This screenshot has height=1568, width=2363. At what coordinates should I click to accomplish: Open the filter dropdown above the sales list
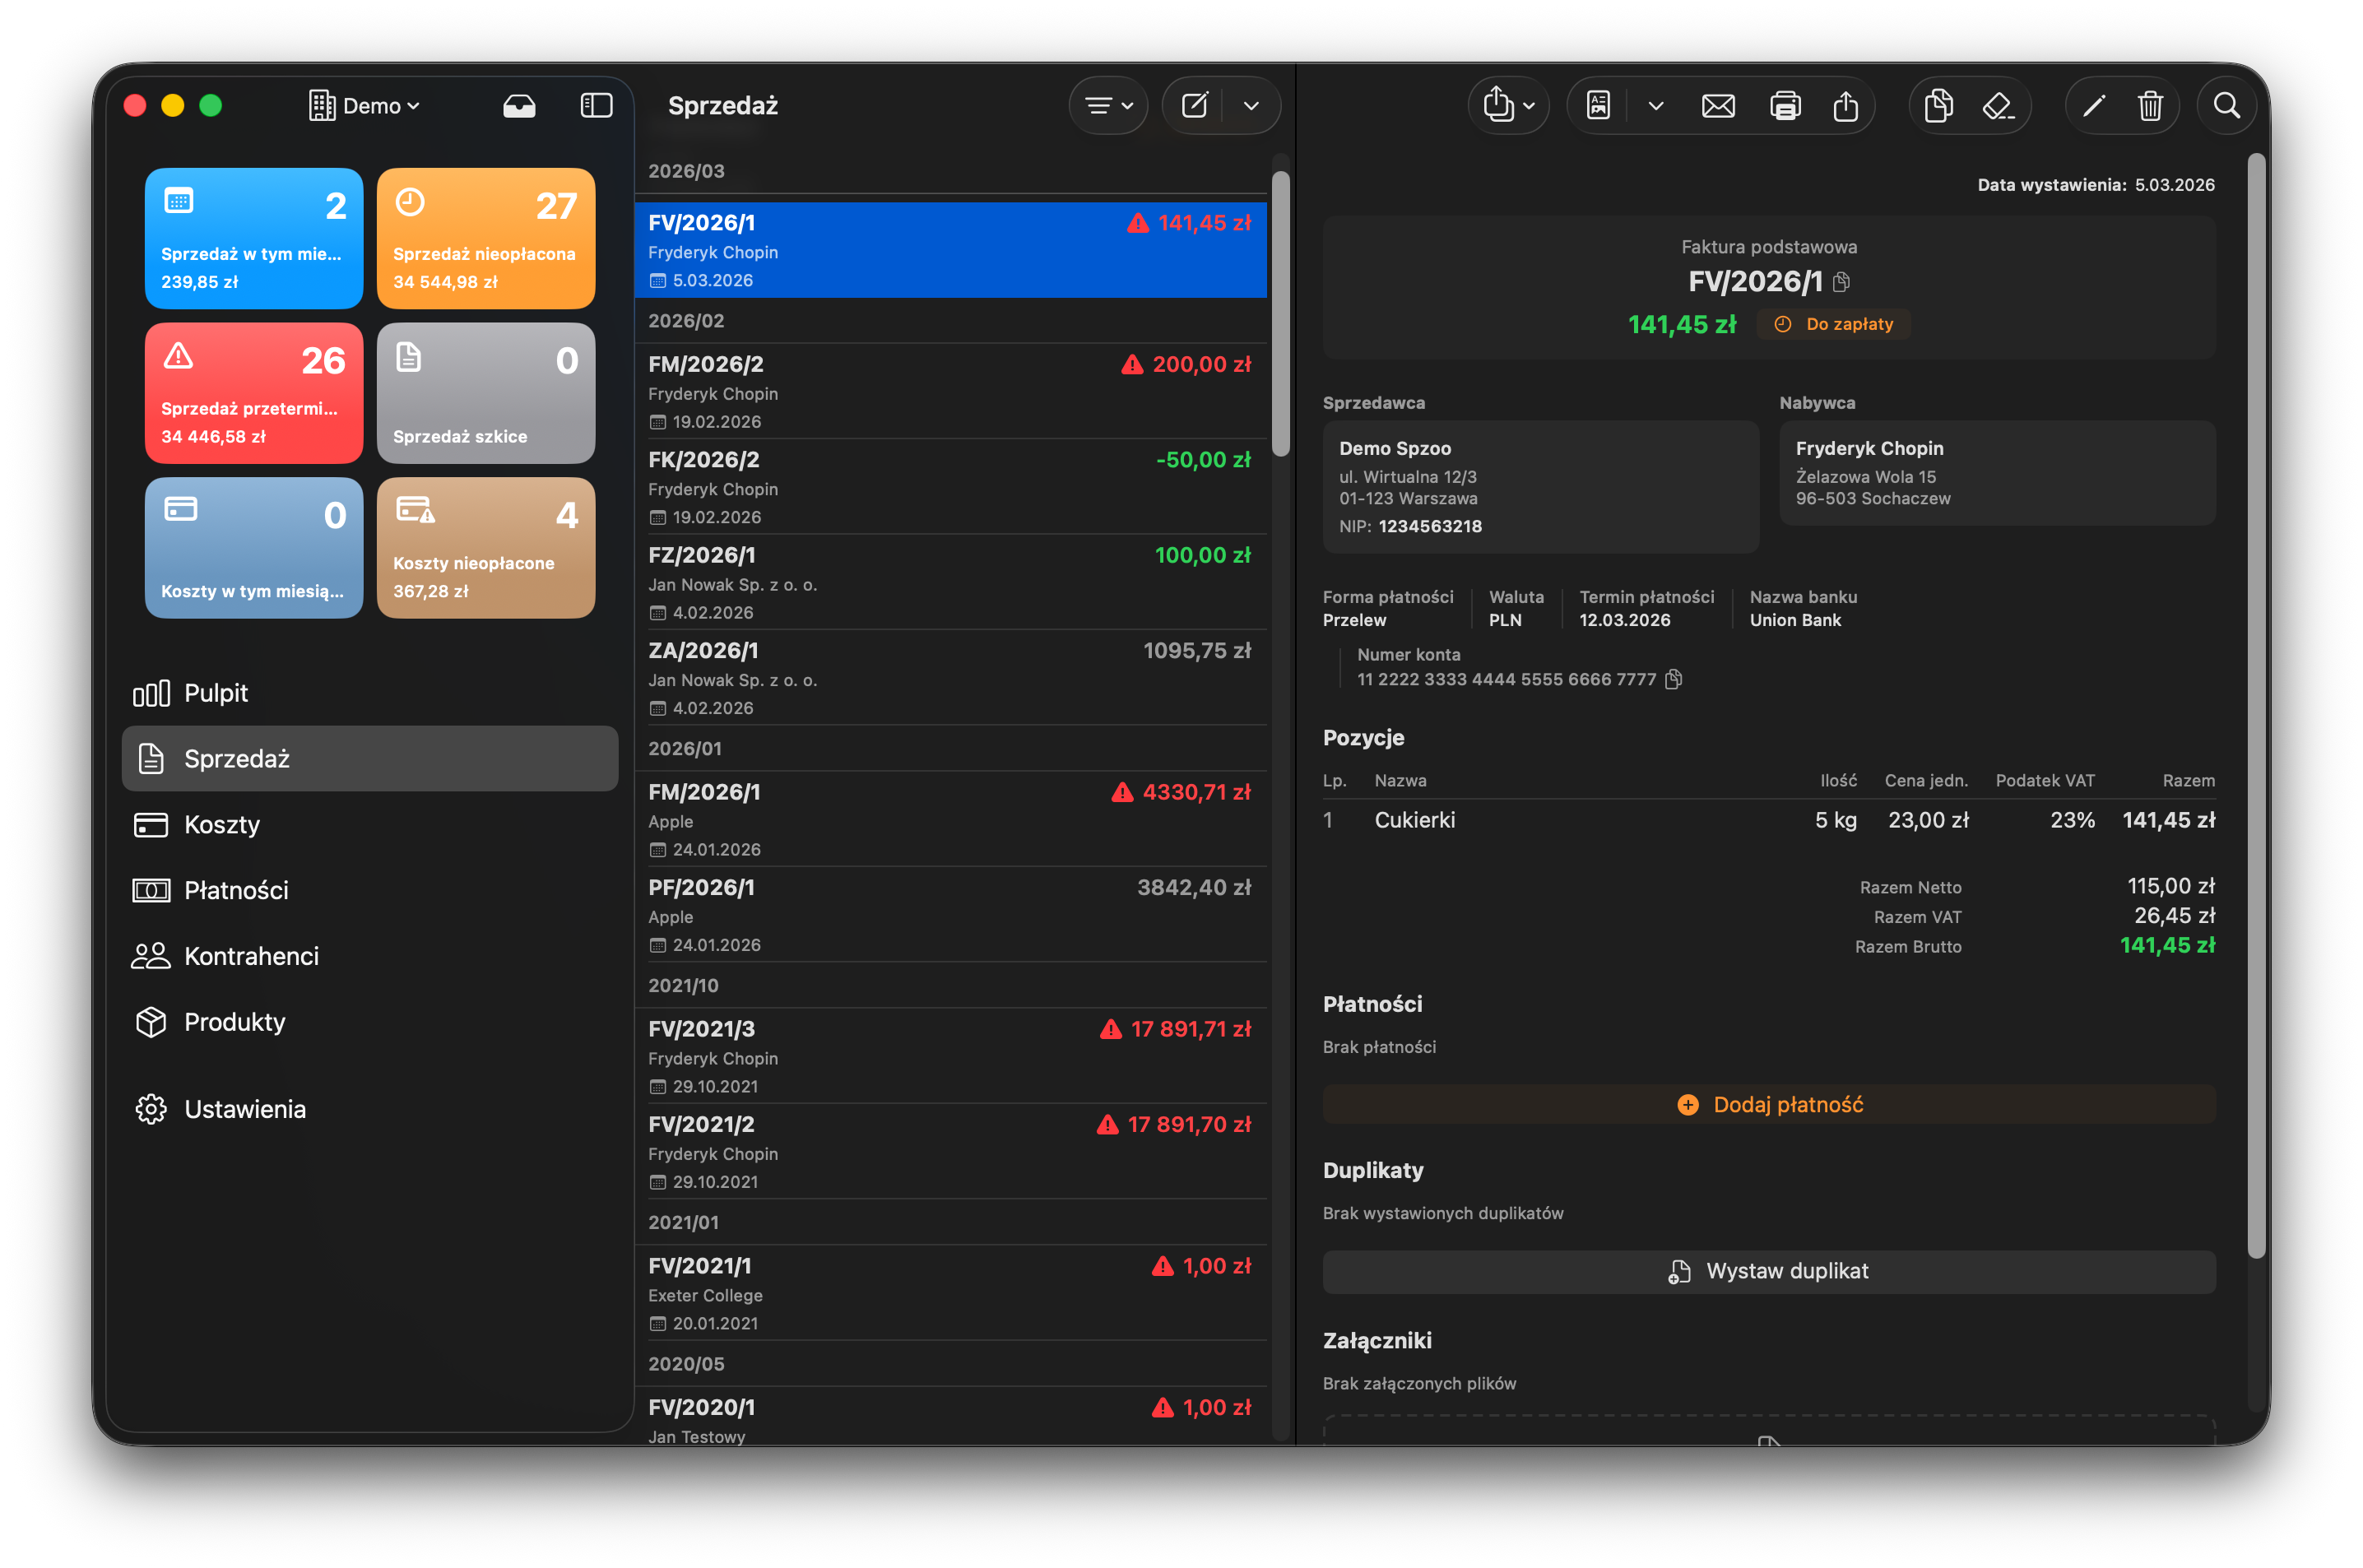click(1108, 105)
